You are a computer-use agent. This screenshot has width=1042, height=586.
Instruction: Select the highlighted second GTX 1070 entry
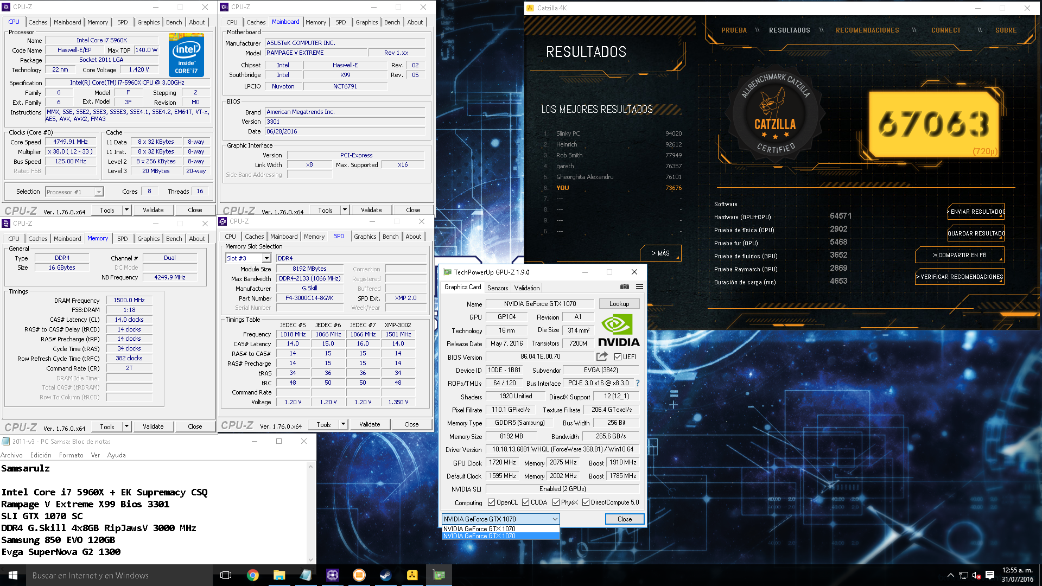[500, 536]
